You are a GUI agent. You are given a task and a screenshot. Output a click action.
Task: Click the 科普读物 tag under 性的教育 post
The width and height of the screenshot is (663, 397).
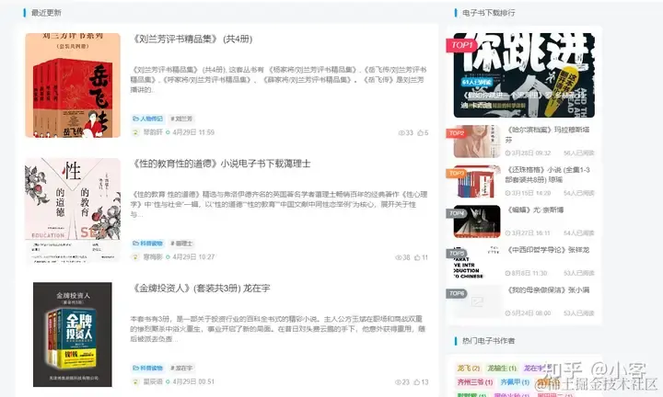147,244
